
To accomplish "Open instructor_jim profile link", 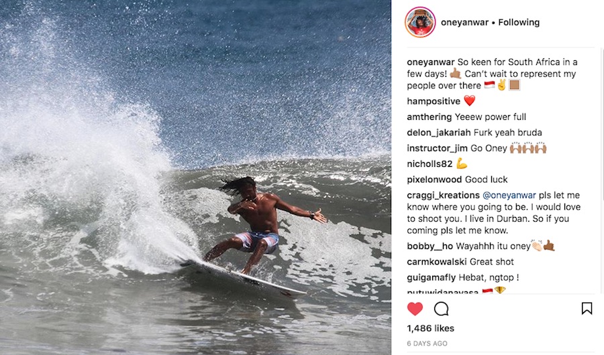I will [437, 149].
